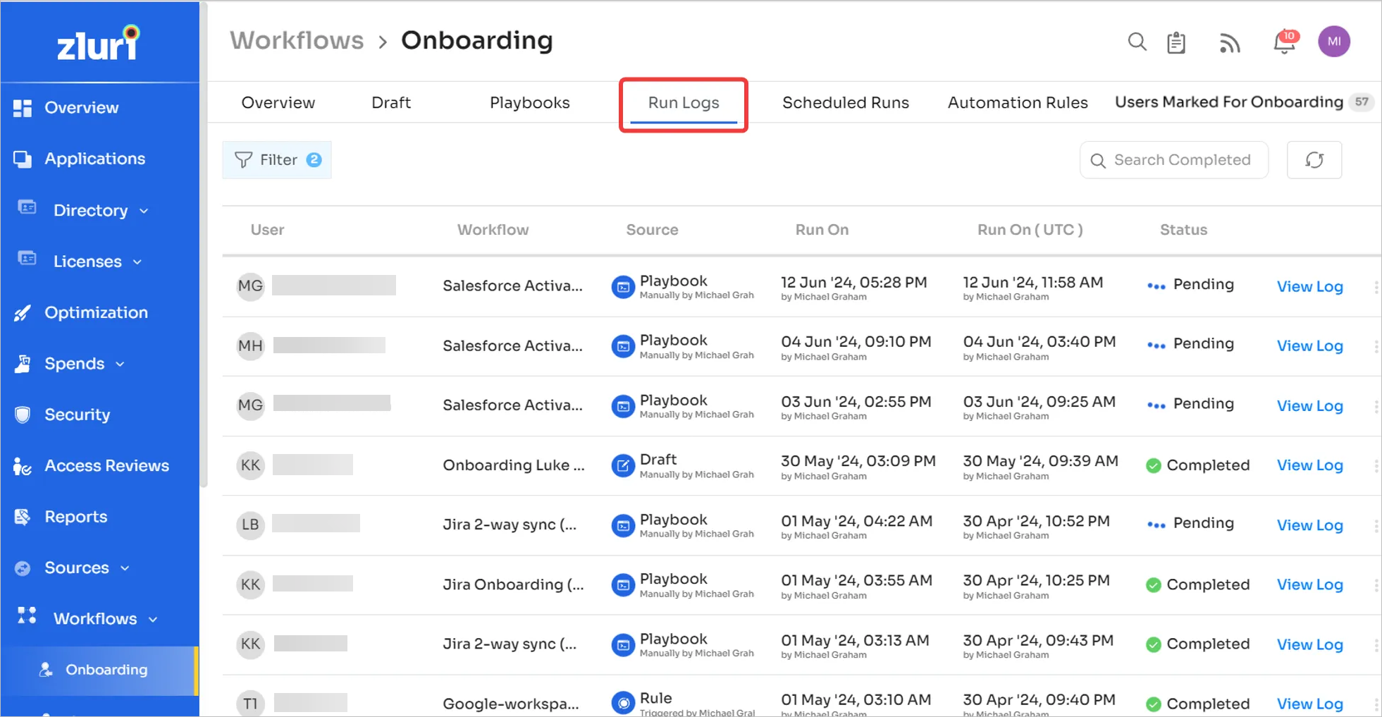Switch to the Scheduled Runs tab
The height and width of the screenshot is (717, 1382).
(x=845, y=103)
